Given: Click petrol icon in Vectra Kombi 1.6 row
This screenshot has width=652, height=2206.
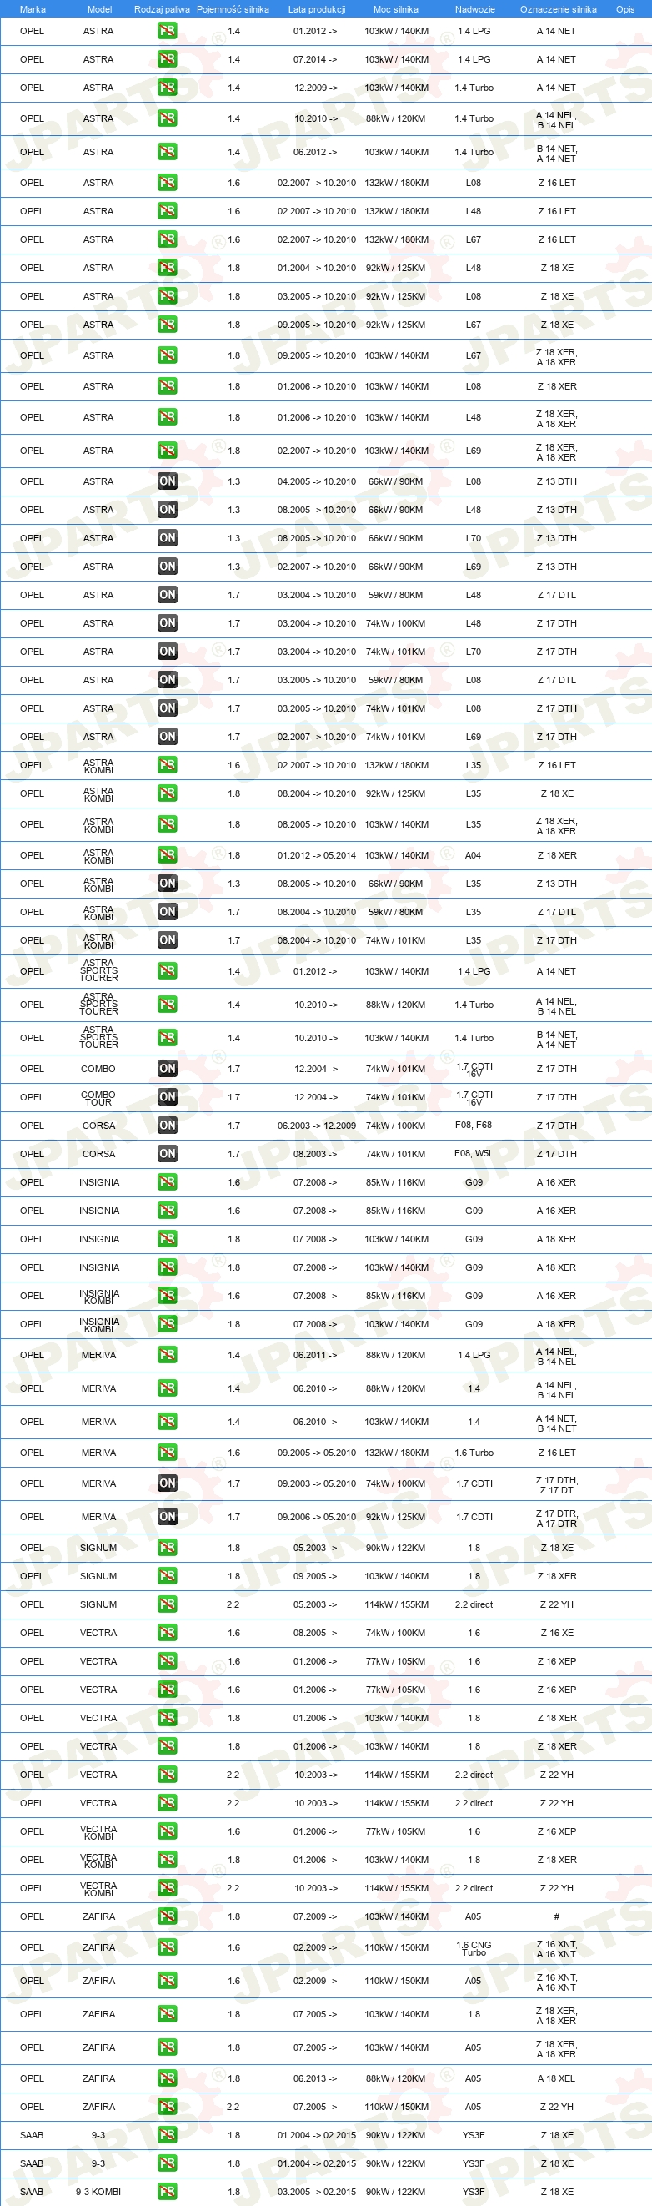Looking at the screenshot, I should tap(168, 1831).
